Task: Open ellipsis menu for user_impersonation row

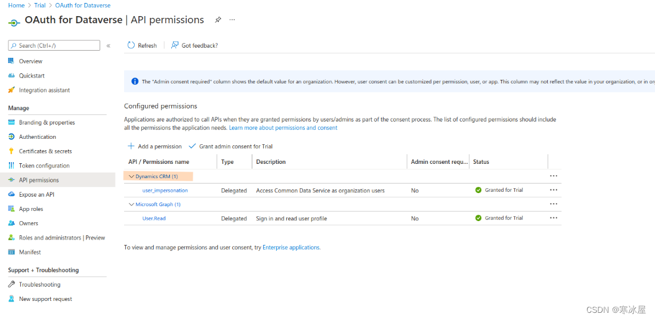Action: tap(554, 190)
